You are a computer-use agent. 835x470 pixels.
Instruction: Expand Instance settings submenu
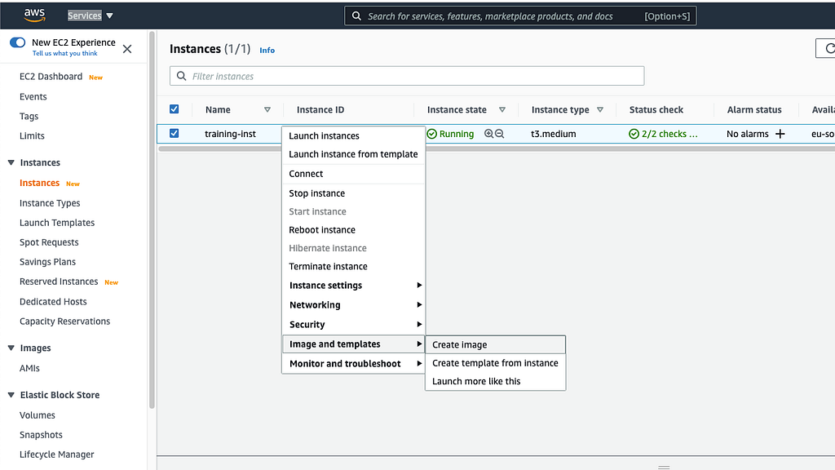point(353,286)
